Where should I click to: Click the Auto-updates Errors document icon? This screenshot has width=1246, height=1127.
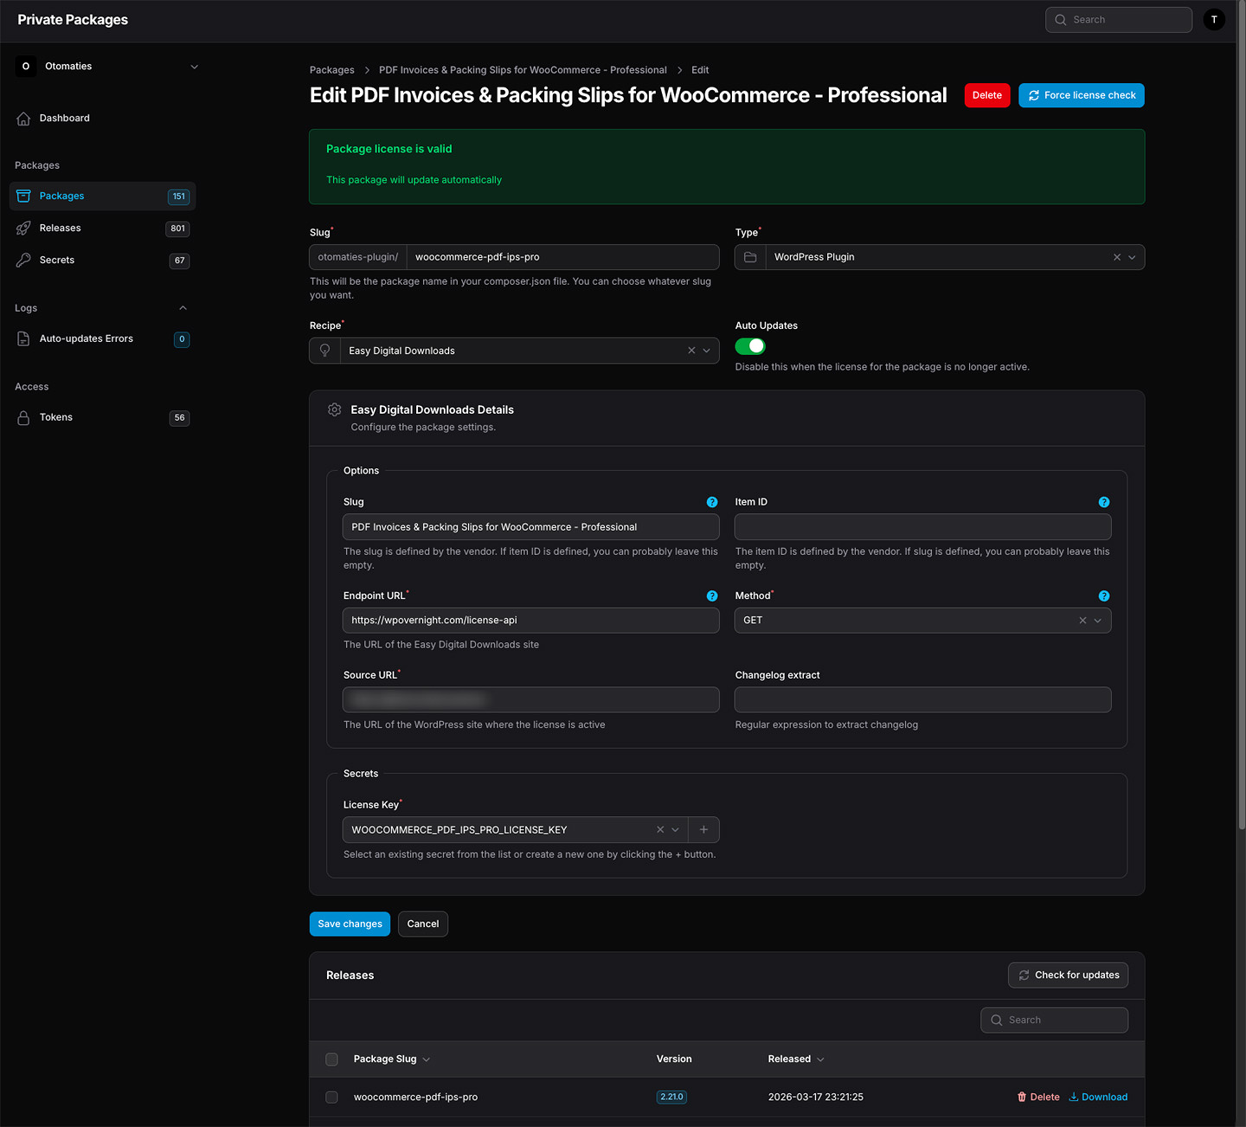coord(23,339)
